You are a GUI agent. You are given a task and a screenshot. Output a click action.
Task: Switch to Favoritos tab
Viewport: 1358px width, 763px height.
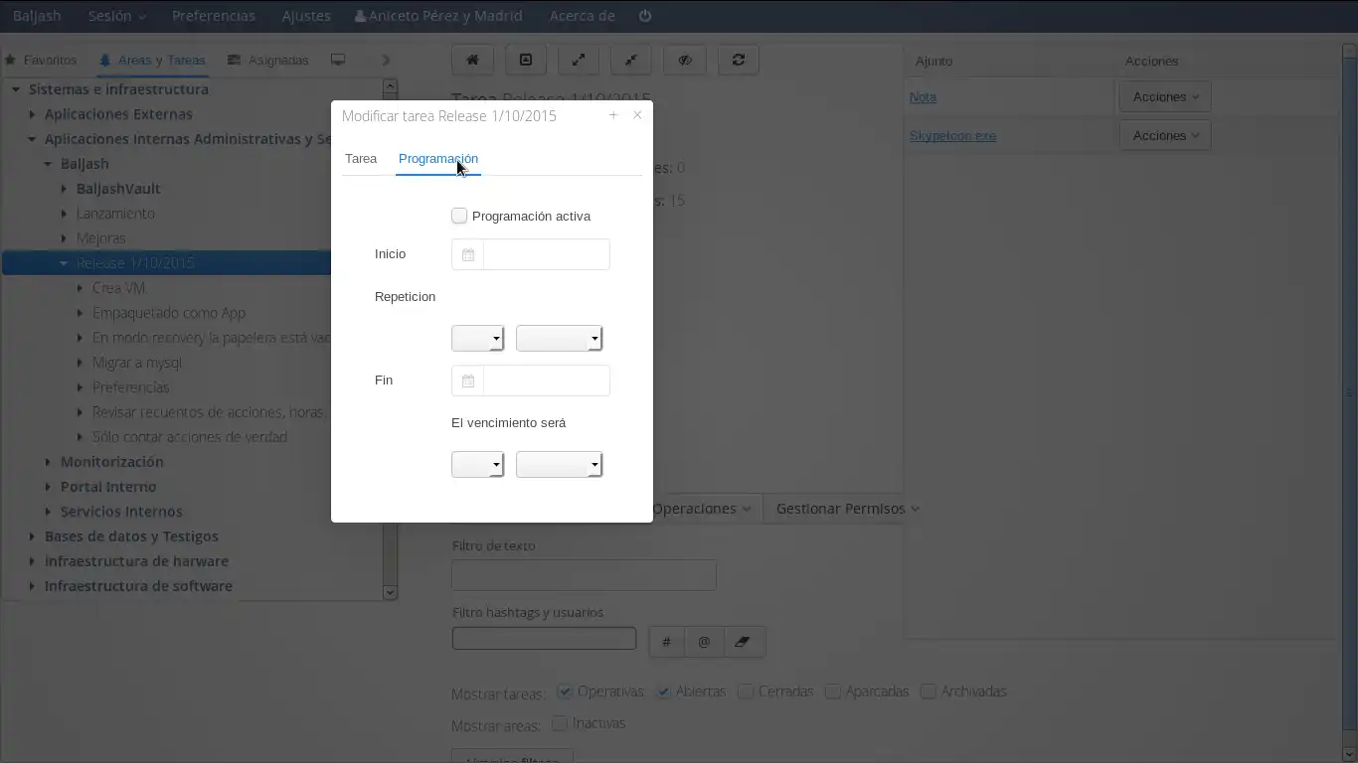click(x=42, y=60)
